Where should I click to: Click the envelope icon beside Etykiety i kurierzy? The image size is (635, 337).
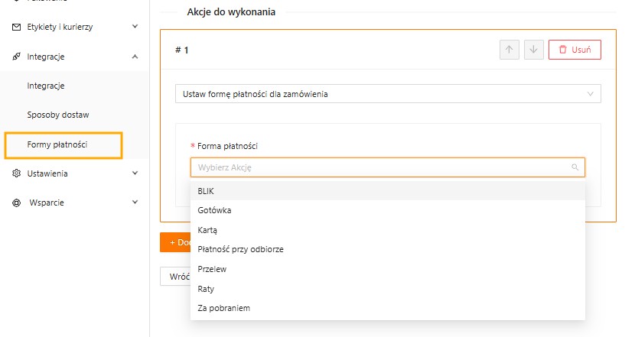[16, 27]
